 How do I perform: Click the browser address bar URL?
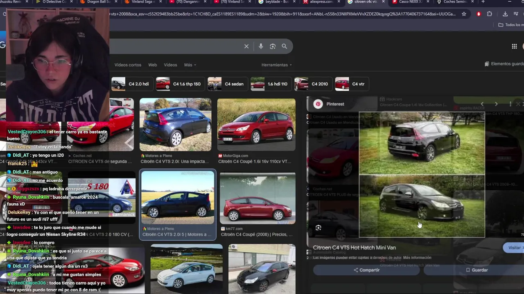click(282, 14)
